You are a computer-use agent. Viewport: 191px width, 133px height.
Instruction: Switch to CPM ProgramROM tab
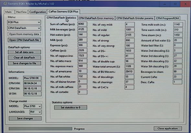[167, 18]
